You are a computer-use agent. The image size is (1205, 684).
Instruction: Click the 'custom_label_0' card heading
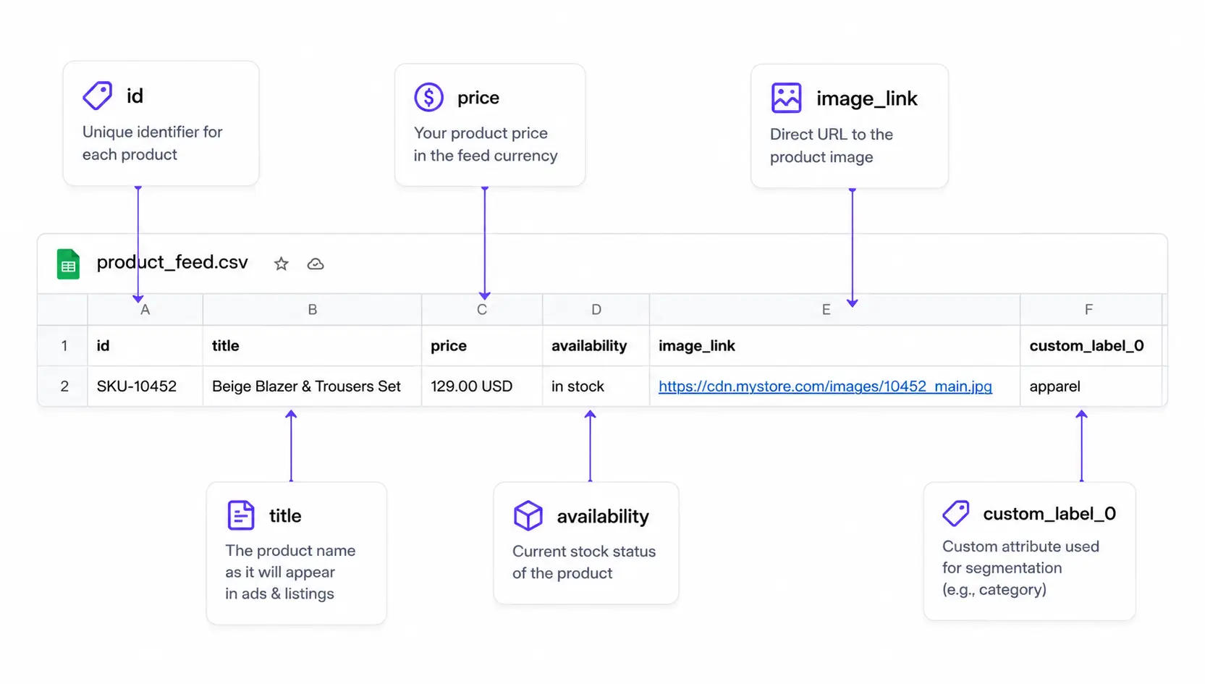pos(1049,514)
